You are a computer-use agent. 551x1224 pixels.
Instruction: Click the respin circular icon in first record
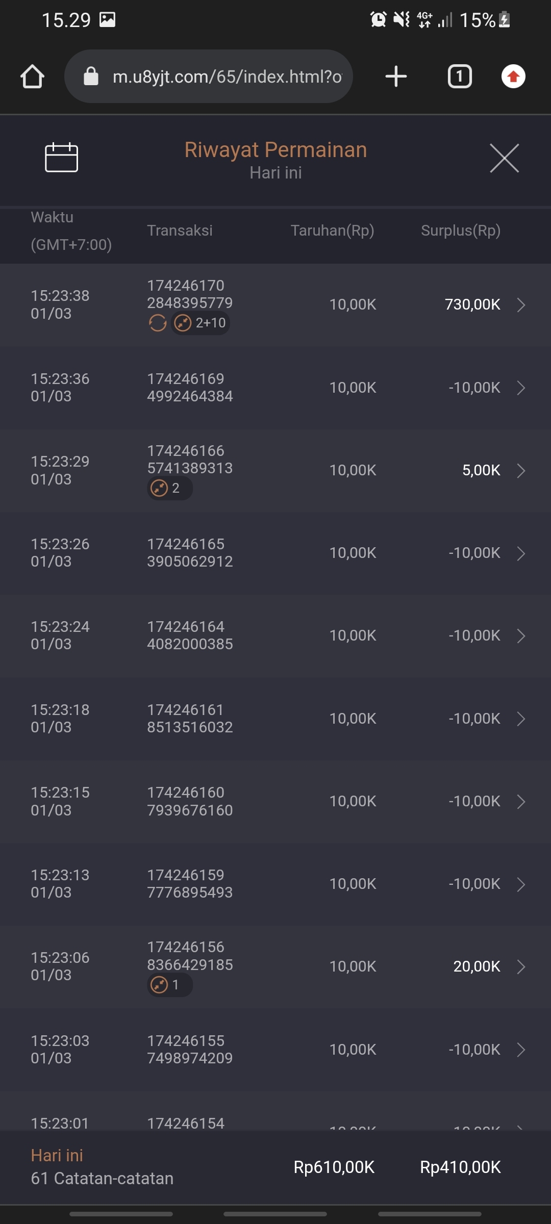click(x=158, y=323)
